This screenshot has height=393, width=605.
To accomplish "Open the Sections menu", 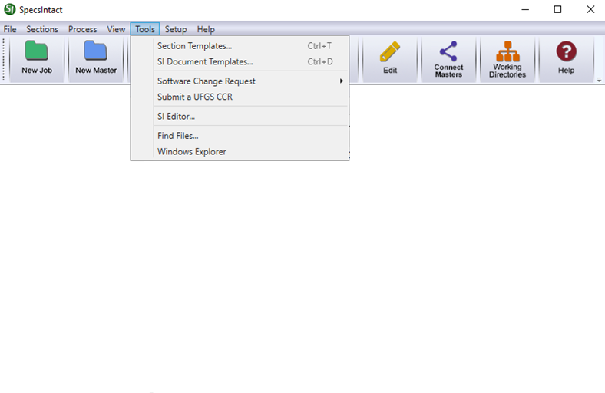I will pos(42,29).
